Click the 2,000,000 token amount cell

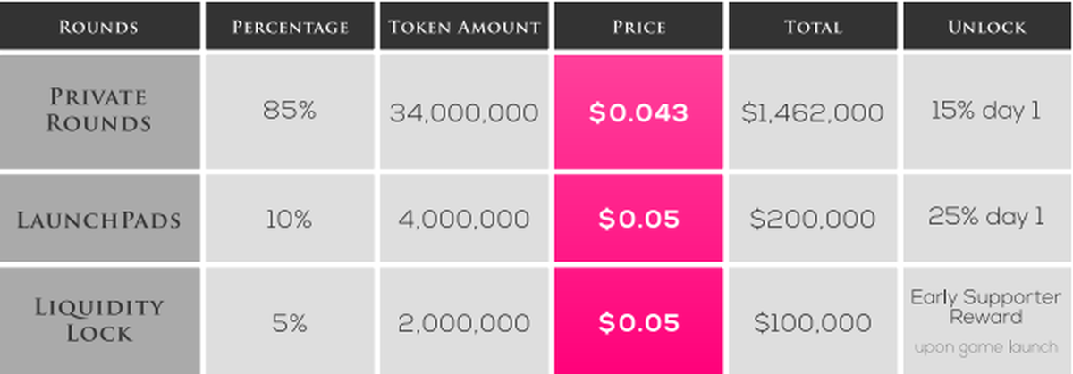(464, 322)
